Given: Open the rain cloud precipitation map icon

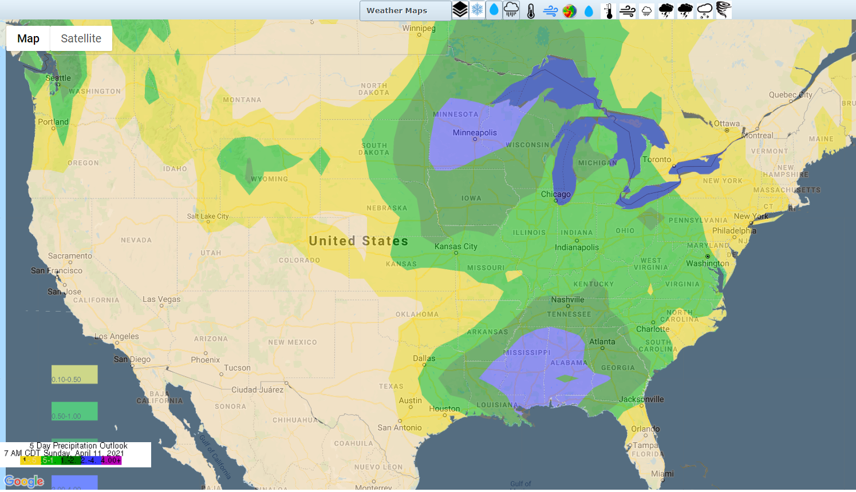Looking at the screenshot, I should 511,10.
